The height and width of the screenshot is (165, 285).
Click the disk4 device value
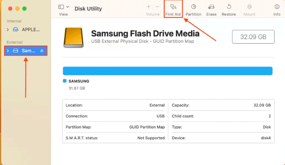tap(266, 138)
